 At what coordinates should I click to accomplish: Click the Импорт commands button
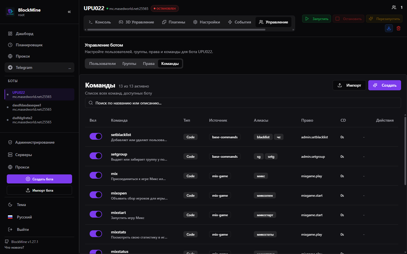coord(349,85)
